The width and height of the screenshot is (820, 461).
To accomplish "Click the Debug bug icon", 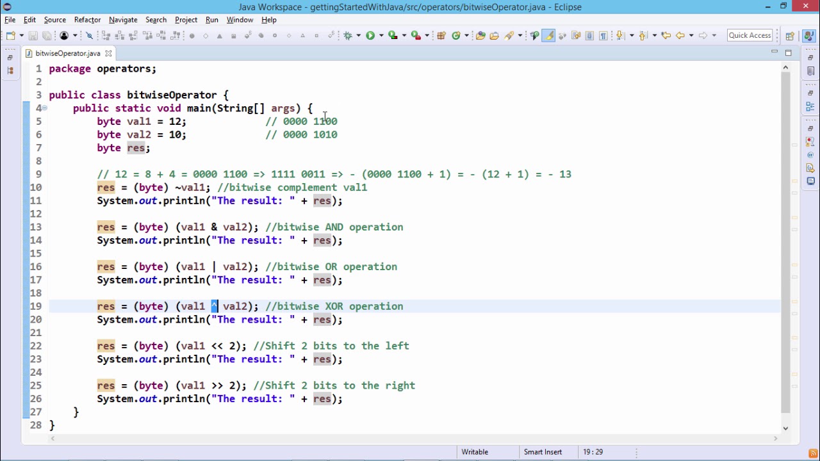I will pyautogui.click(x=348, y=35).
